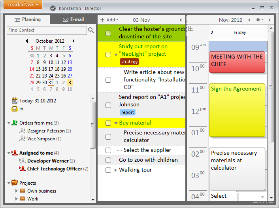Collapse the Orders from me group
This screenshot has width=279, height=208.
pyautogui.click(x=9, y=123)
